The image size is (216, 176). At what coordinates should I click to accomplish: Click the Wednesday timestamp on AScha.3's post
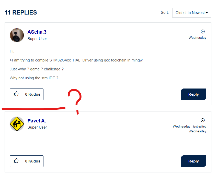[x=197, y=38]
